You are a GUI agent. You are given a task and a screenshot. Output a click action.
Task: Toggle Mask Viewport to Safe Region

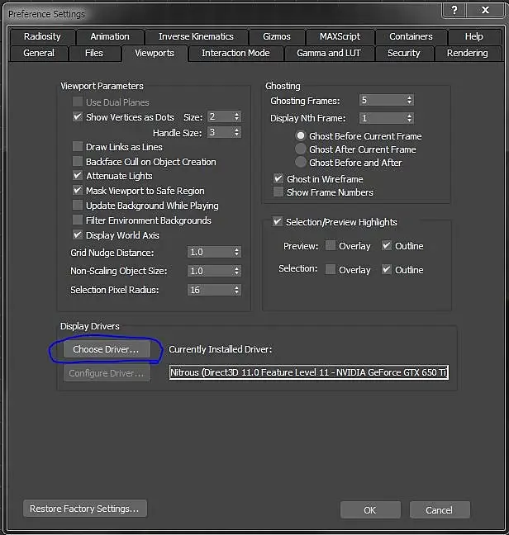(78, 191)
